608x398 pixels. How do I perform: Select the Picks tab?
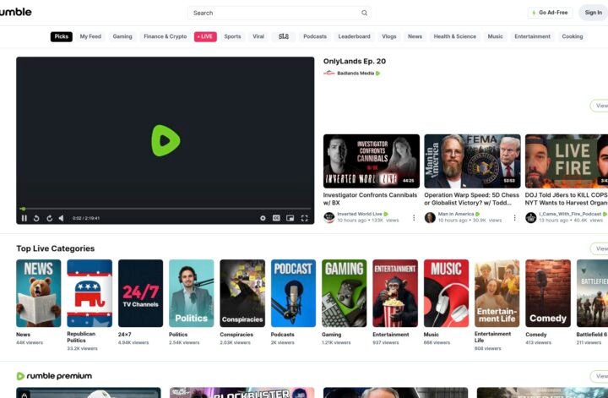click(x=62, y=36)
